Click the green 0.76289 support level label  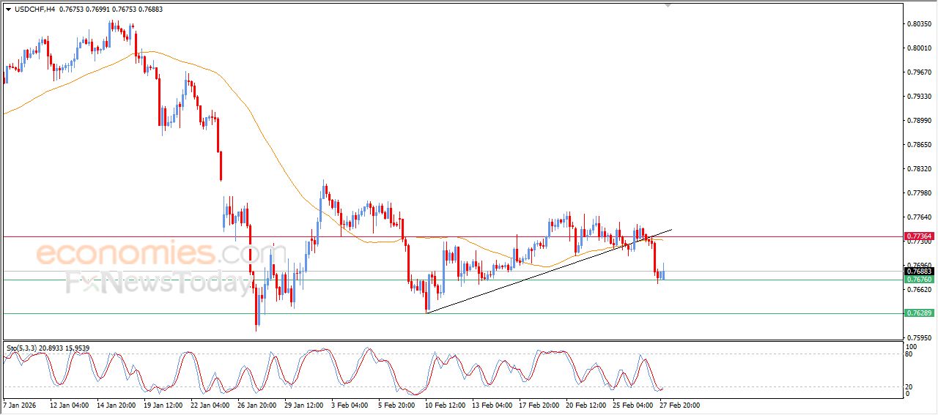919,313
